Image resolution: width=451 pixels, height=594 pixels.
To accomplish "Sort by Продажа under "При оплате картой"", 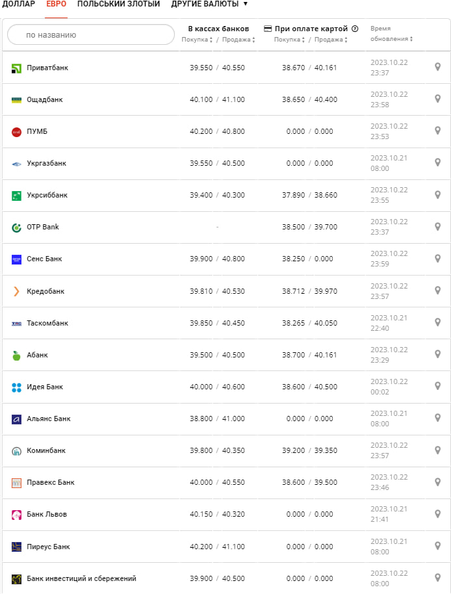I will tap(331, 40).
